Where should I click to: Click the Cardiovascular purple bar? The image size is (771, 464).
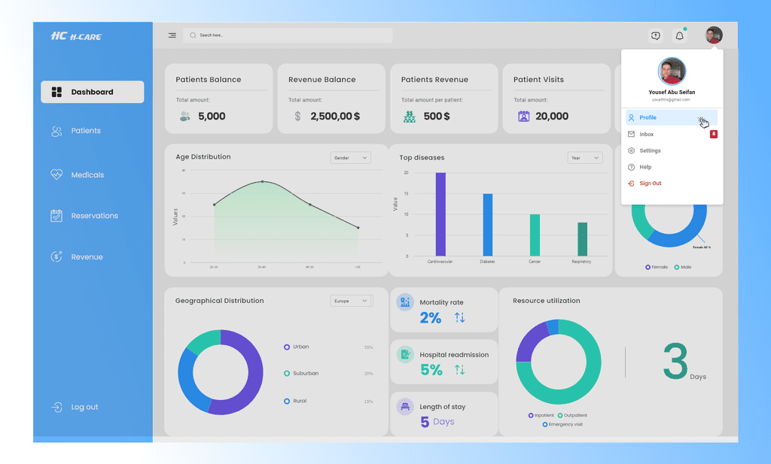tap(440, 214)
